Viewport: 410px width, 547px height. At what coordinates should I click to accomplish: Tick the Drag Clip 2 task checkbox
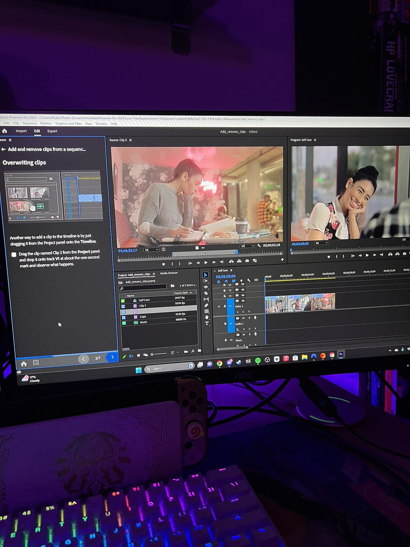click(x=14, y=254)
